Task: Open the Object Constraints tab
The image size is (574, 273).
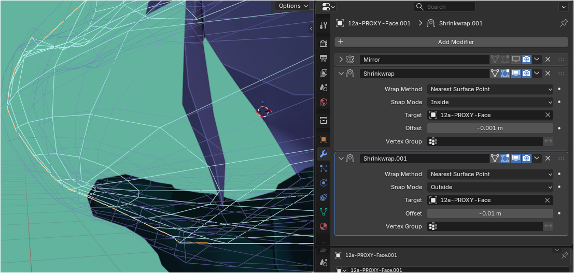Action: [324, 197]
